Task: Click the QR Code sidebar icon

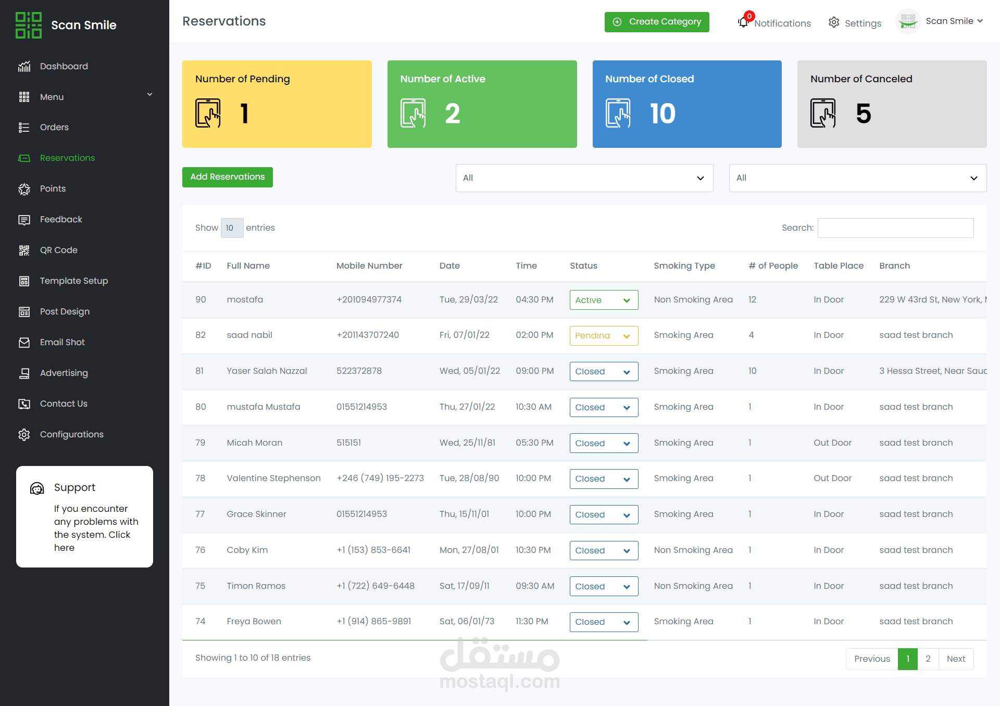Action: point(24,250)
